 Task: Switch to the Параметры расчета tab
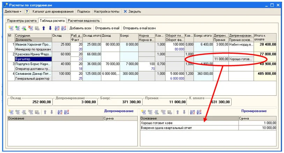coord(22,21)
